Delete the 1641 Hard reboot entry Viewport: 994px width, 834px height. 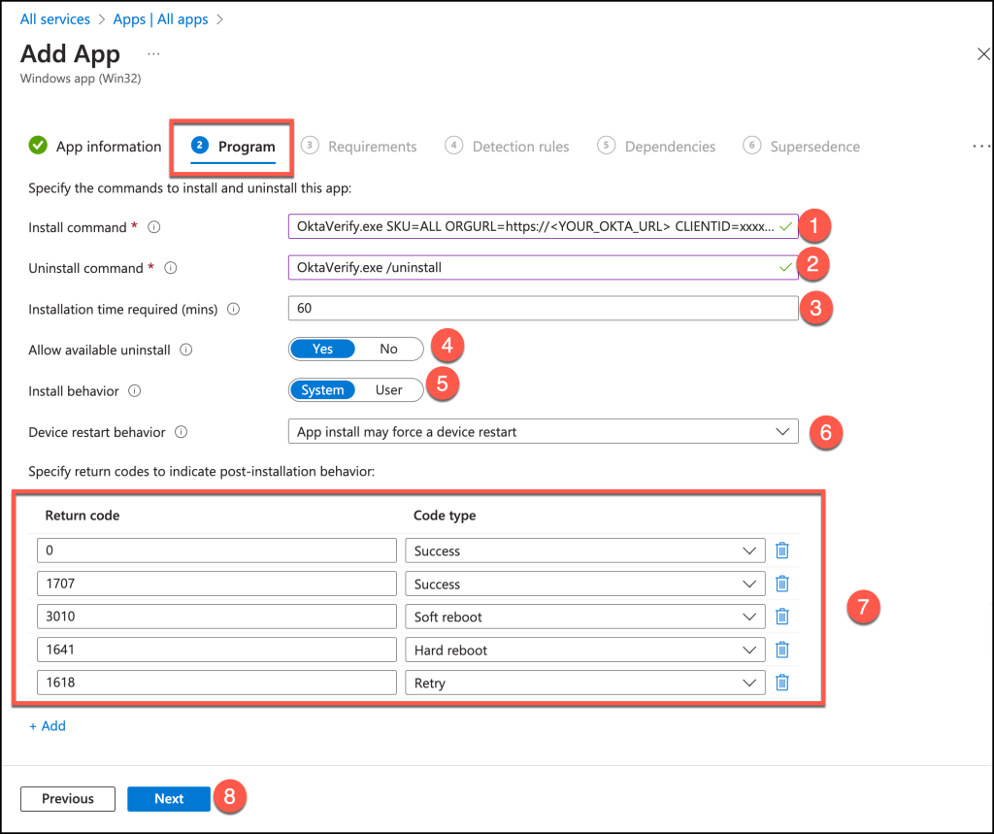[781, 650]
